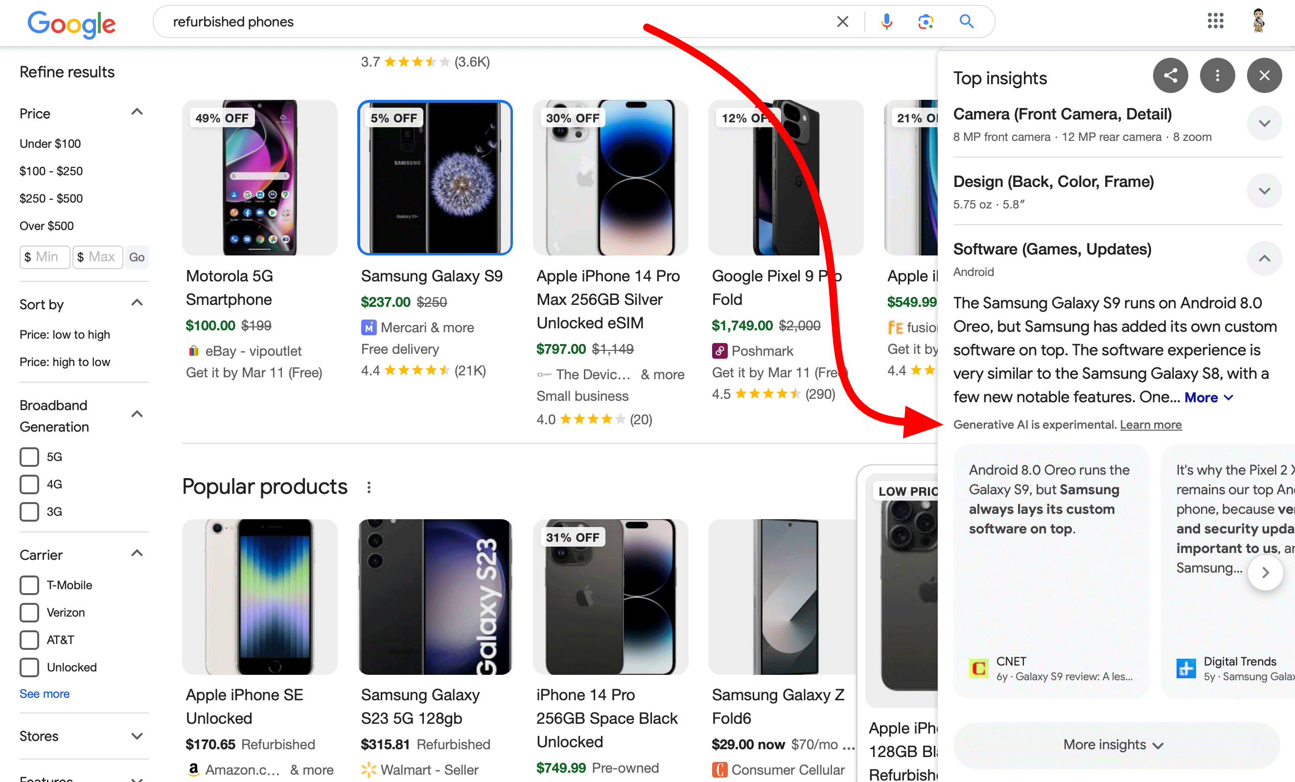Collapse the Software insights section
This screenshot has height=782, width=1295.
pyautogui.click(x=1265, y=258)
